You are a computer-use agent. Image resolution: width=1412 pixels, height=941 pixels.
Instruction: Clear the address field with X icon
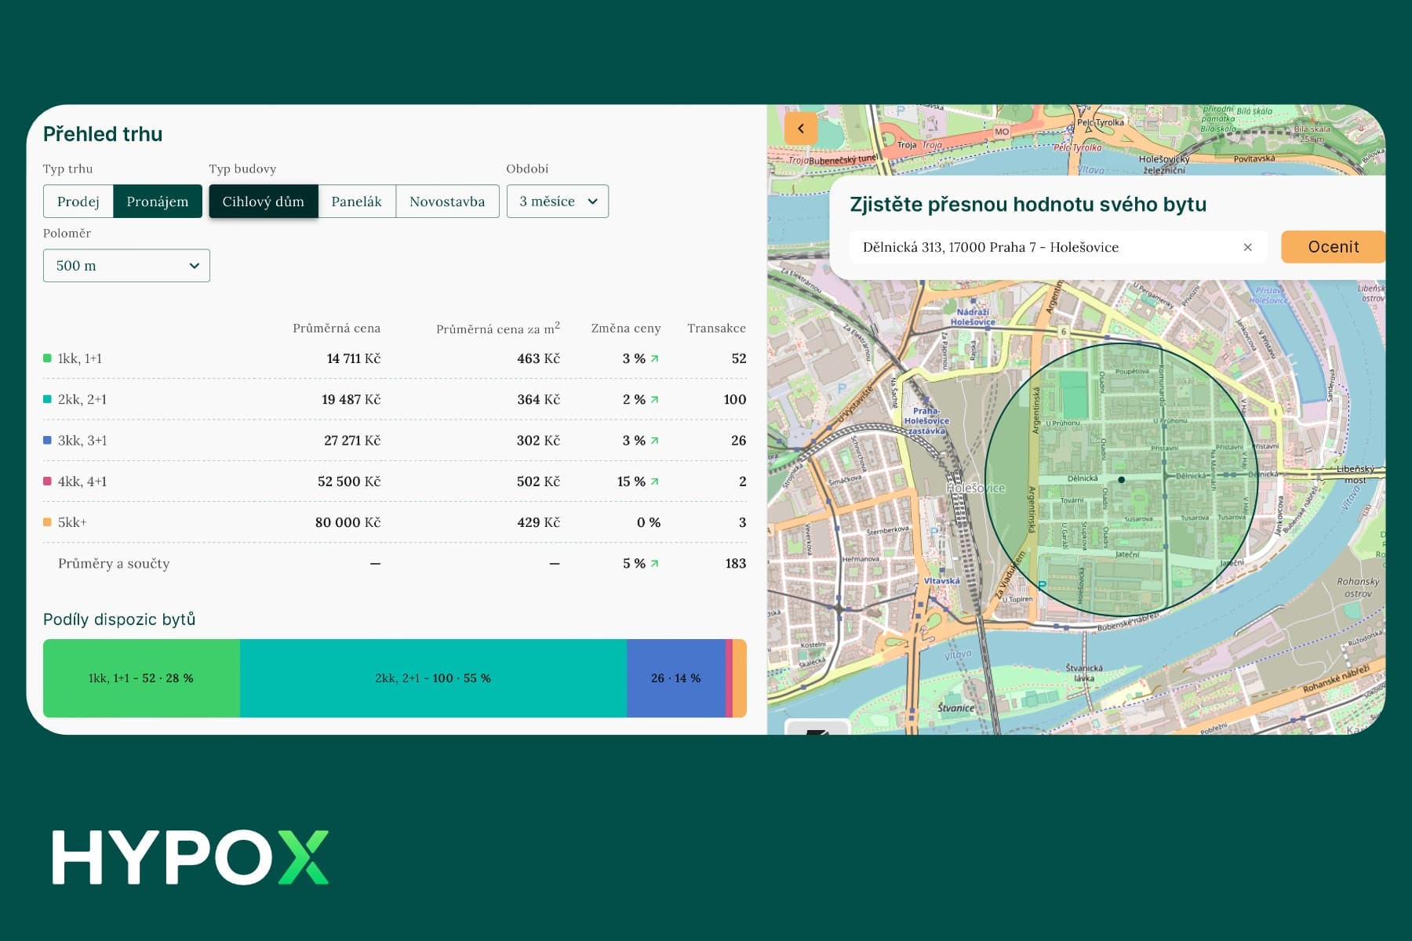click(x=1247, y=247)
